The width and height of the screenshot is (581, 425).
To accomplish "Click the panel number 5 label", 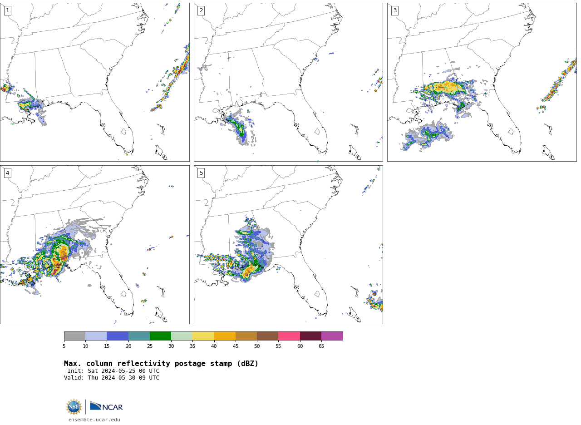I will [x=201, y=173].
